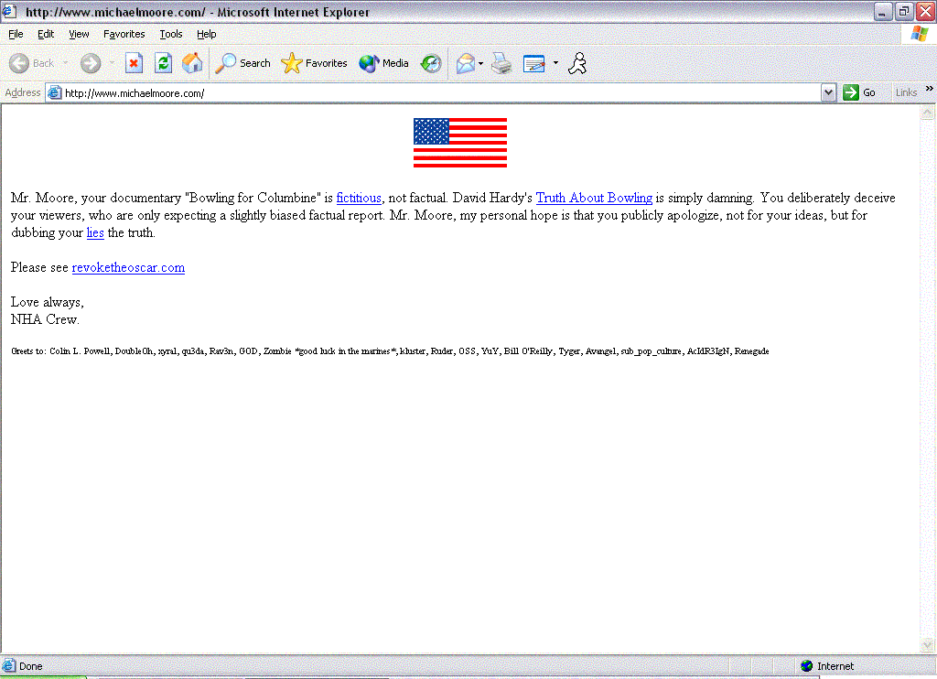
Task: Expand the Edit button dropdown arrow
Action: click(555, 63)
